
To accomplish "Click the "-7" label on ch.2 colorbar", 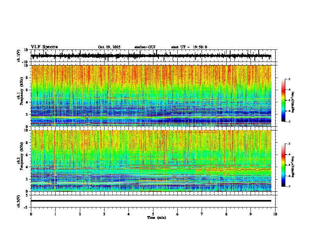I will point(288,186).
